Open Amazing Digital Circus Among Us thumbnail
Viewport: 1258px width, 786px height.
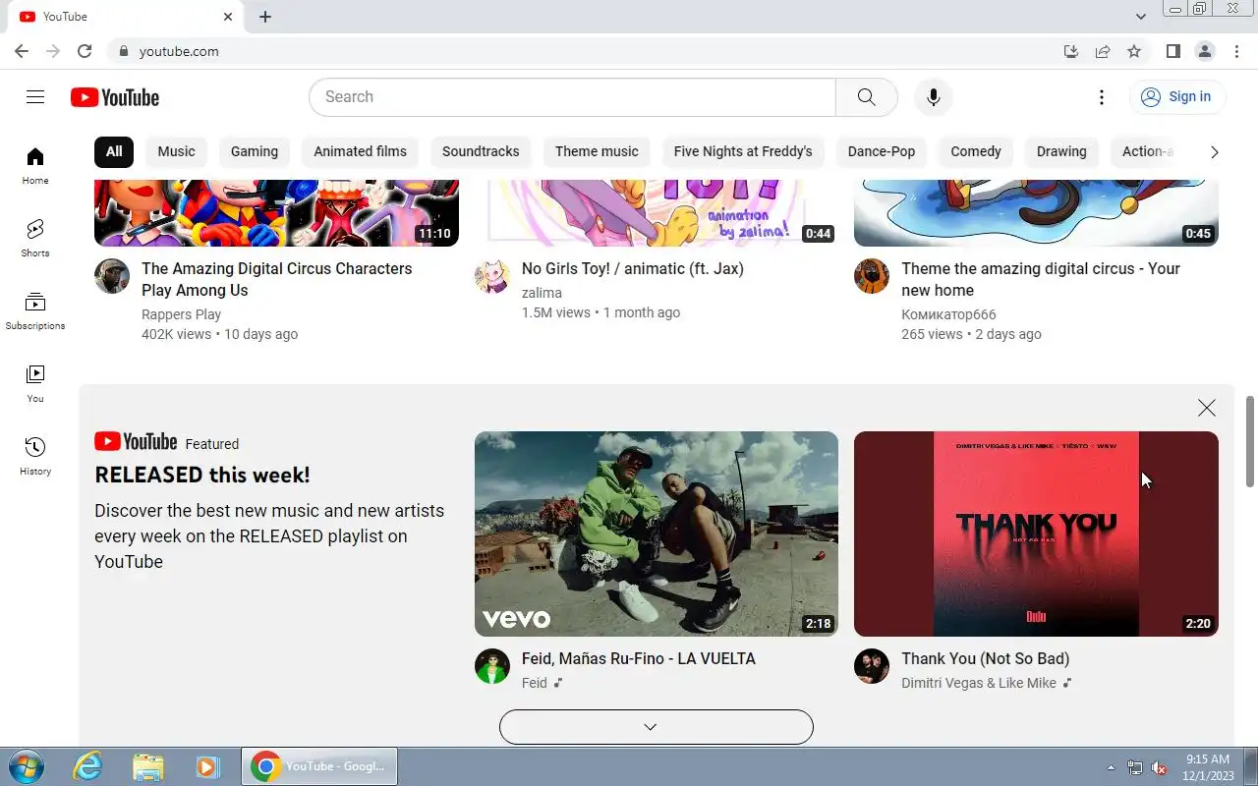click(x=276, y=212)
